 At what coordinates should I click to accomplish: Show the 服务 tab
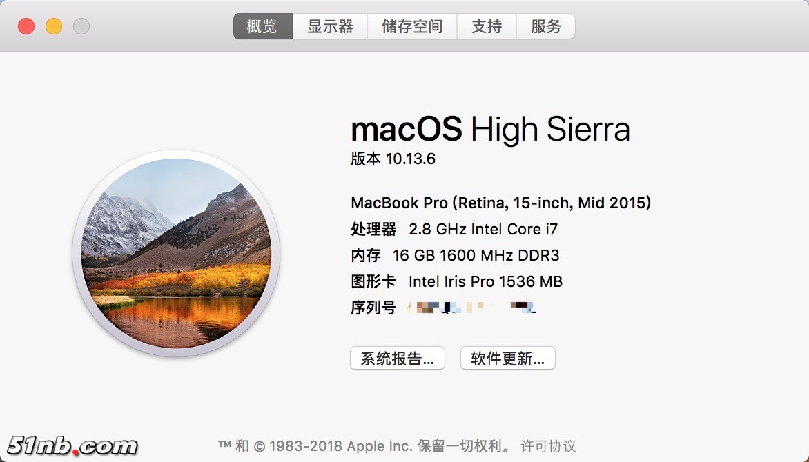(x=546, y=27)
